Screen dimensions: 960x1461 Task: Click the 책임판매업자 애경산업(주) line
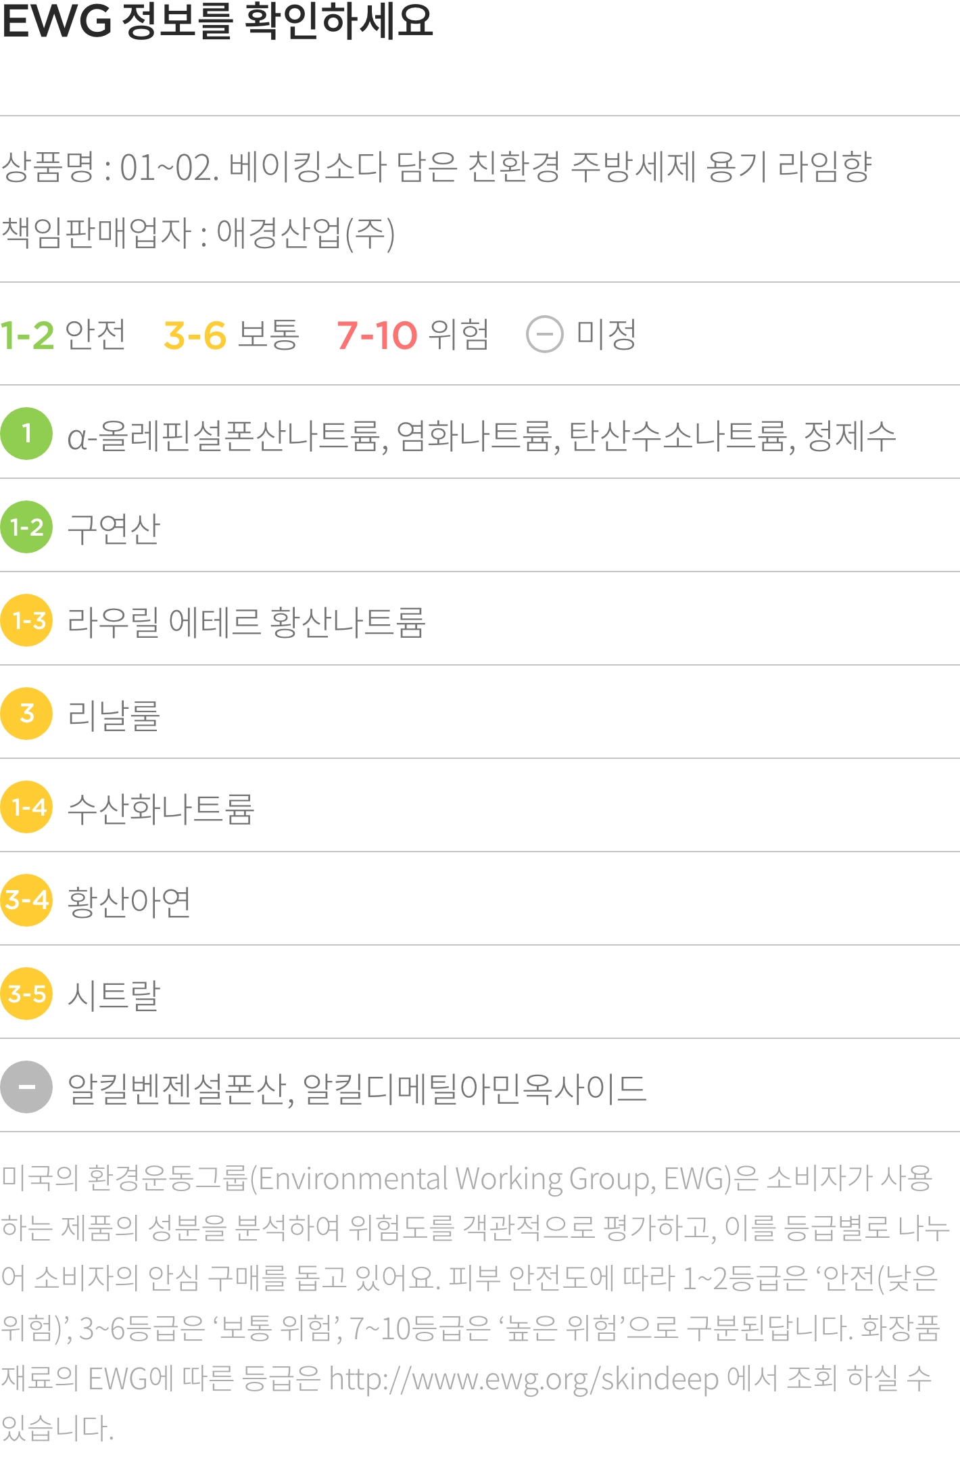coord(198,233)
